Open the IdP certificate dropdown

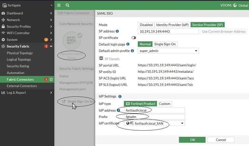(154, 123)
